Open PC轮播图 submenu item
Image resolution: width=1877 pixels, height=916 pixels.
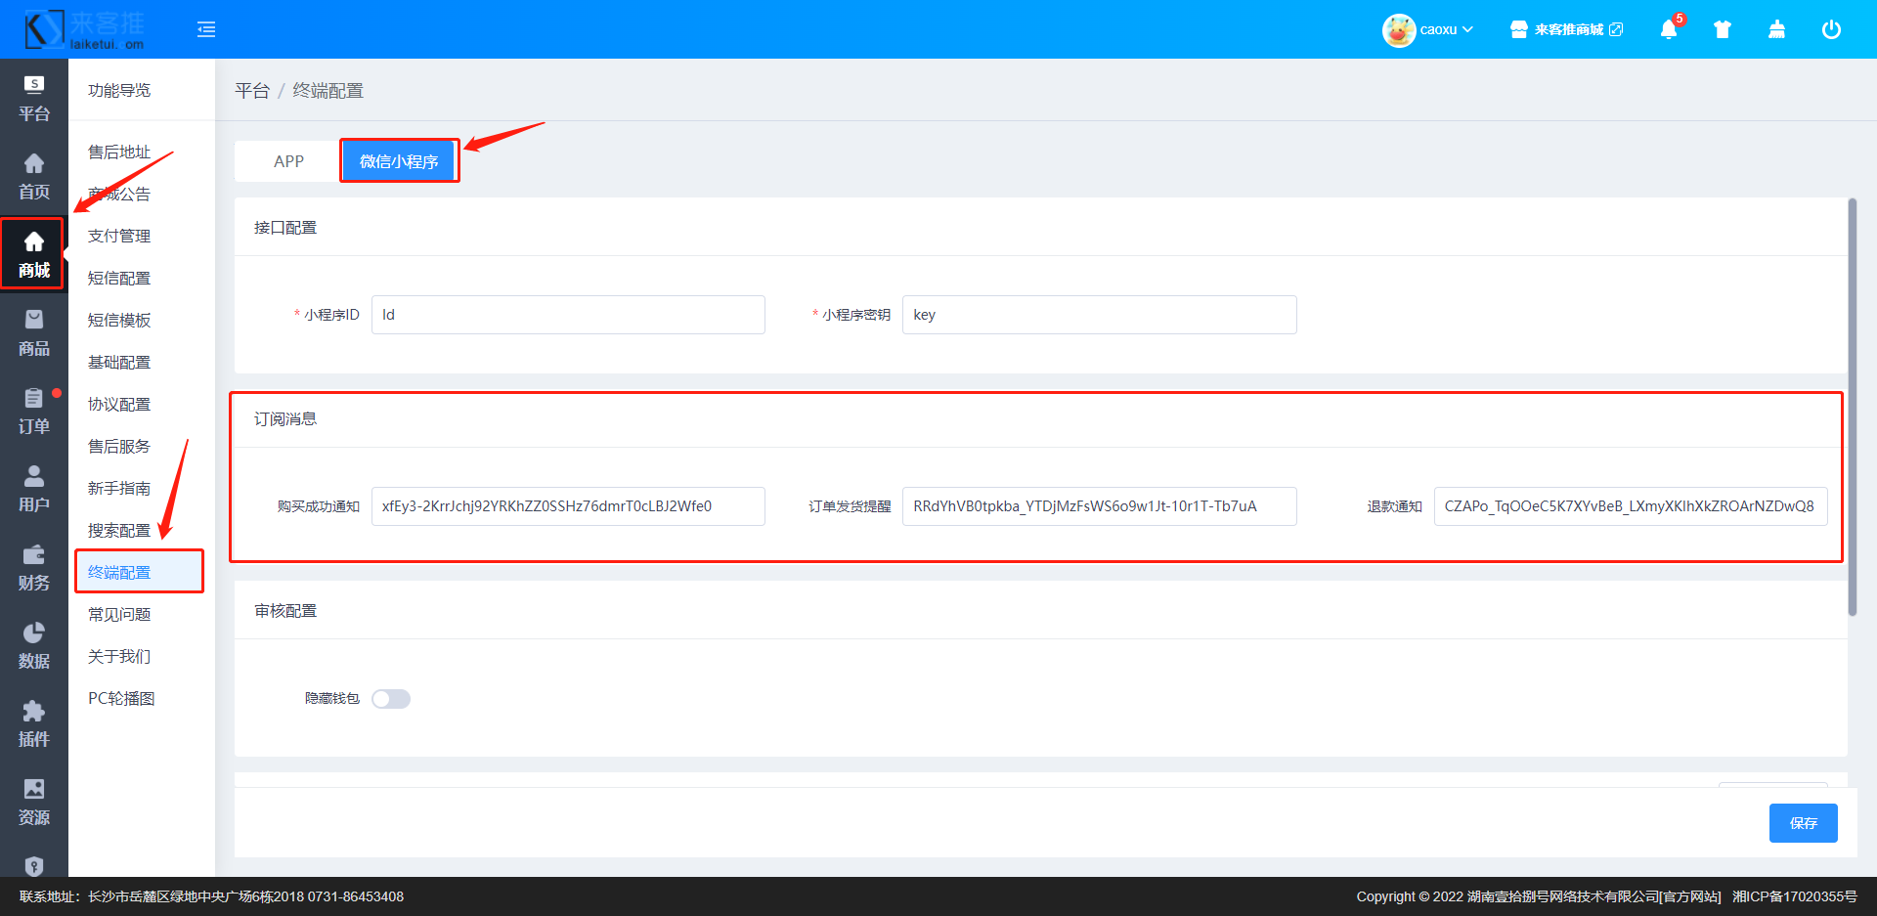tap(121, 698)
